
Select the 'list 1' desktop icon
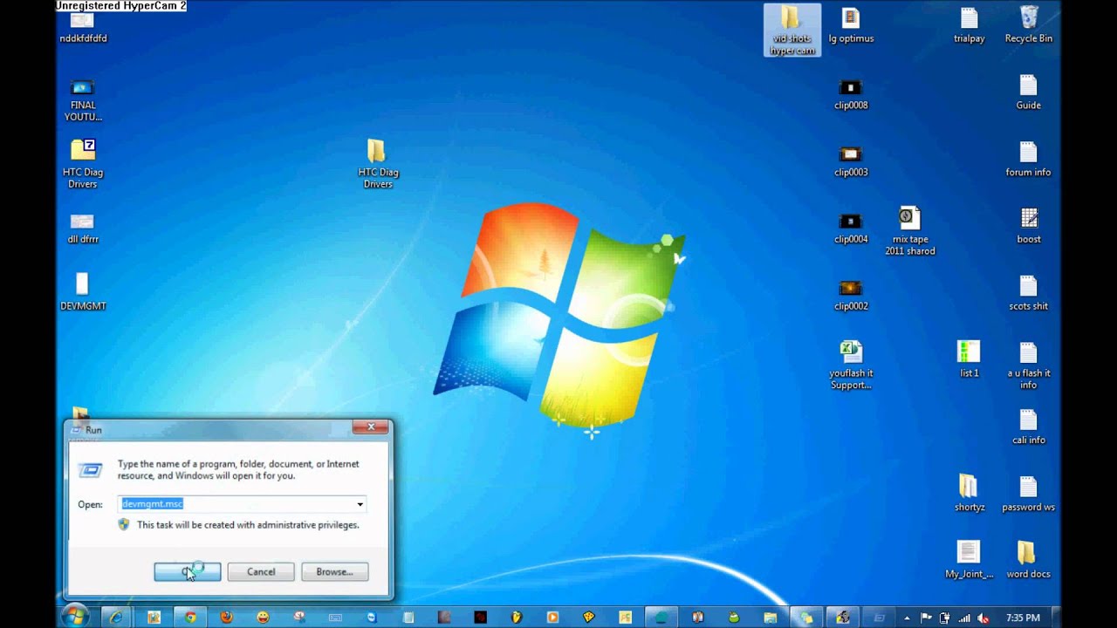(969, 358)
